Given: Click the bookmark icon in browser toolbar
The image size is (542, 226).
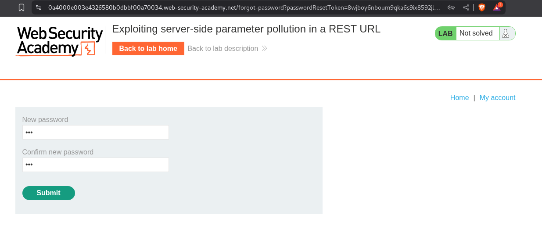Looking at the screenshot, I should tap(22, 7).
